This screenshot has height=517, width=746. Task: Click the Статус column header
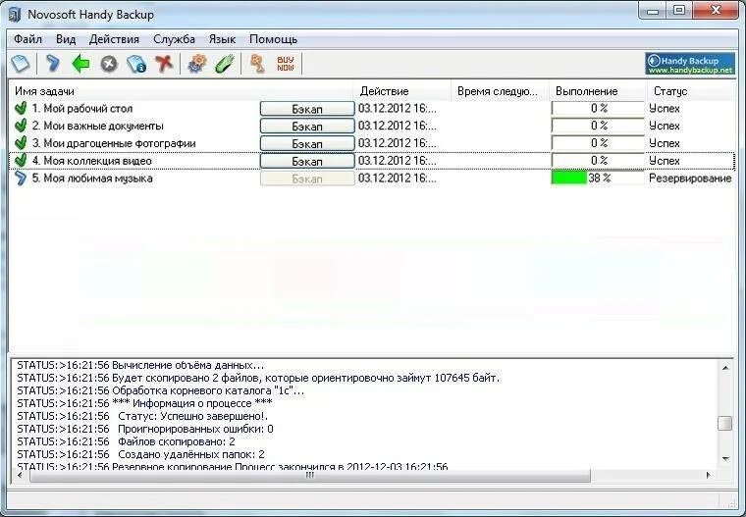[691, 91]
